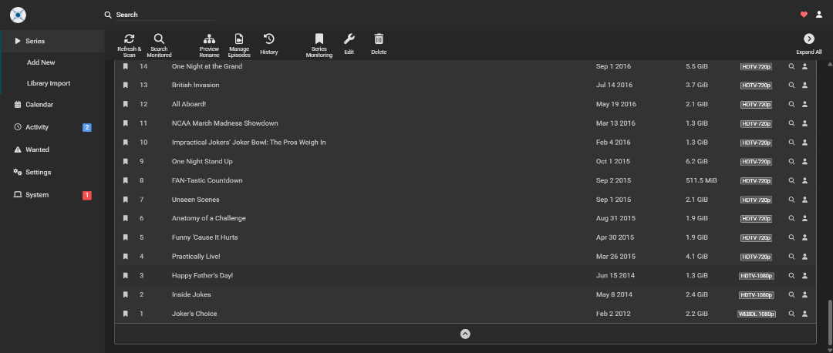Viewport: 833px width, 353px height.
Task: Go to Add New series
Action: pyautogui.click(x=41, y=62)
